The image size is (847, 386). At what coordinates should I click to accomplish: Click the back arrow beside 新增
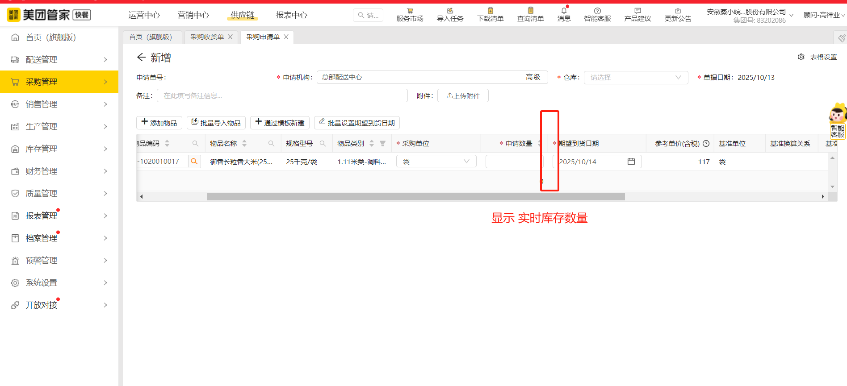tap(141, 57)
